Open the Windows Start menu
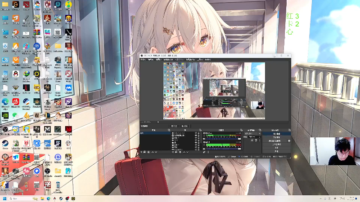This screenshot has height=202, width=360. pos(5,198)
